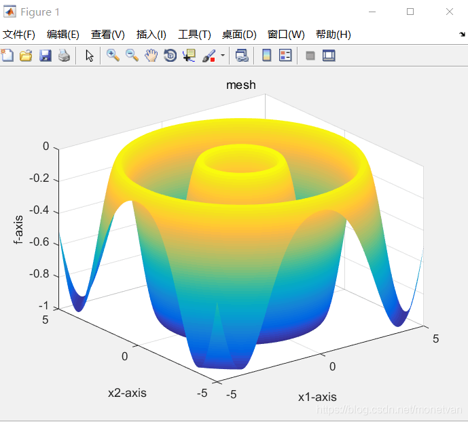Click the f-axis tick label "-0.6"

[x=39, y=242]
